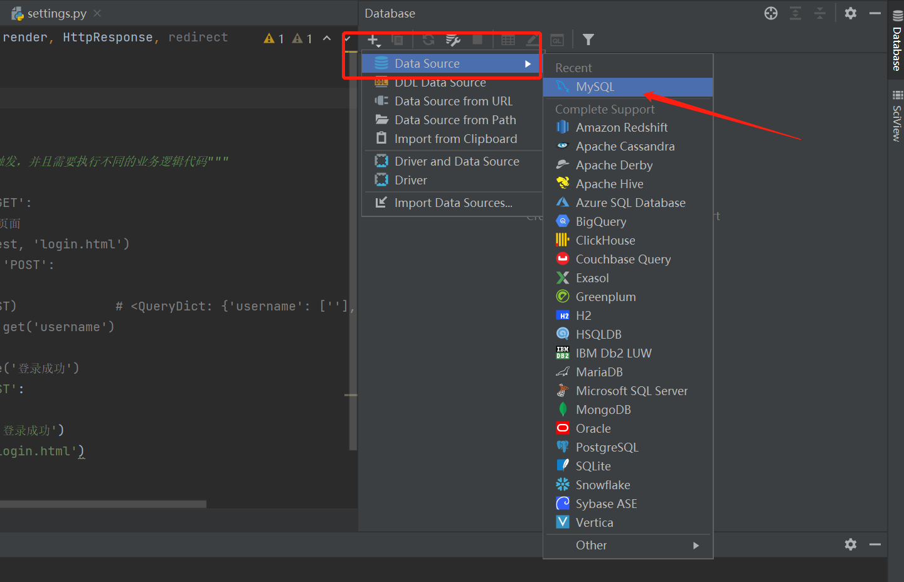
Task: Select MySQL under Recent
Action: click(x=628, y=87)
